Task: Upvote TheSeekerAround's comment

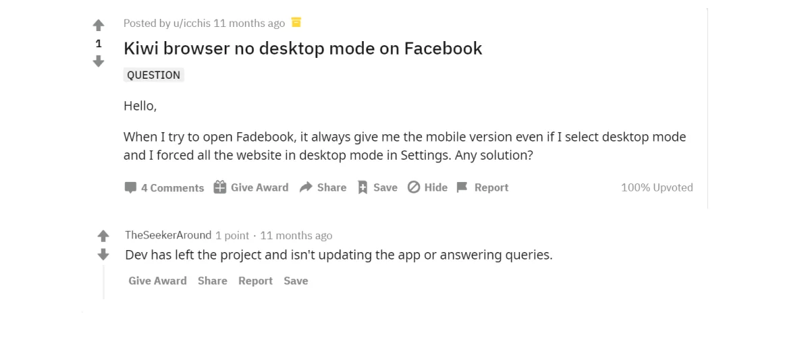Action: click(x=103, y=236)
